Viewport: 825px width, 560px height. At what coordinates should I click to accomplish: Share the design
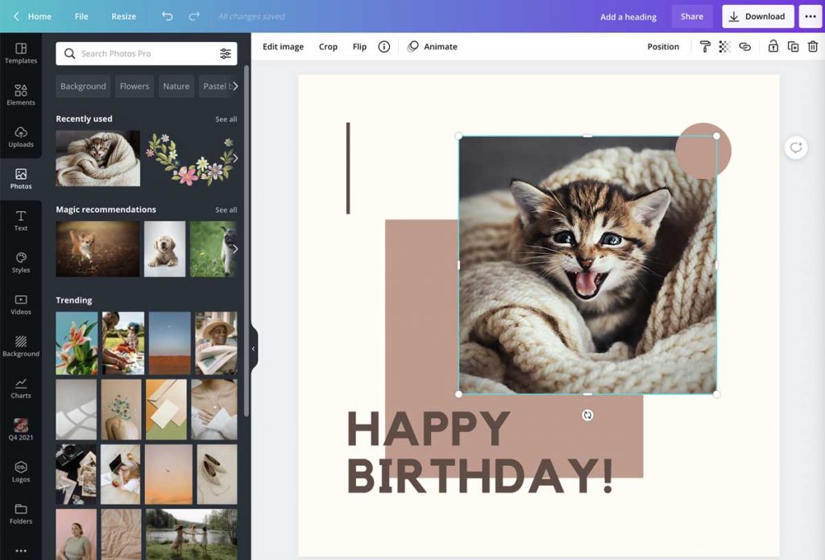tap(691, 16)
